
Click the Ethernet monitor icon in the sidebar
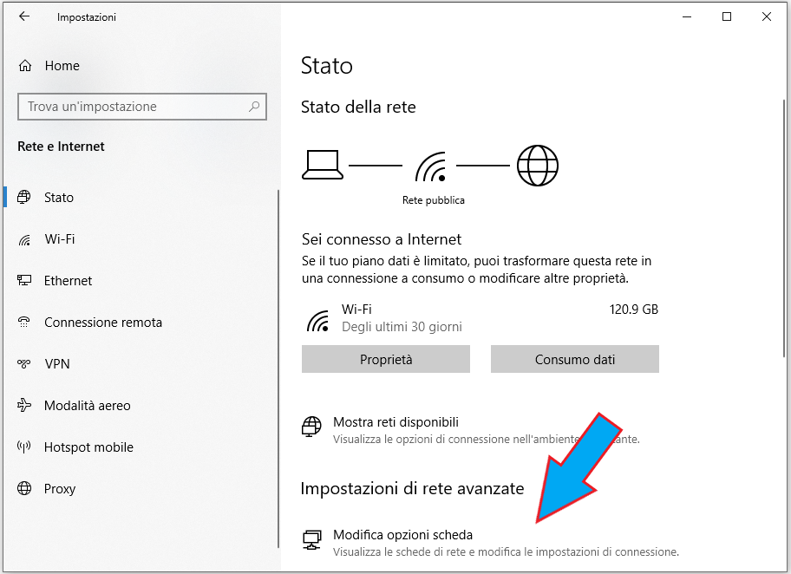(25, 281)
